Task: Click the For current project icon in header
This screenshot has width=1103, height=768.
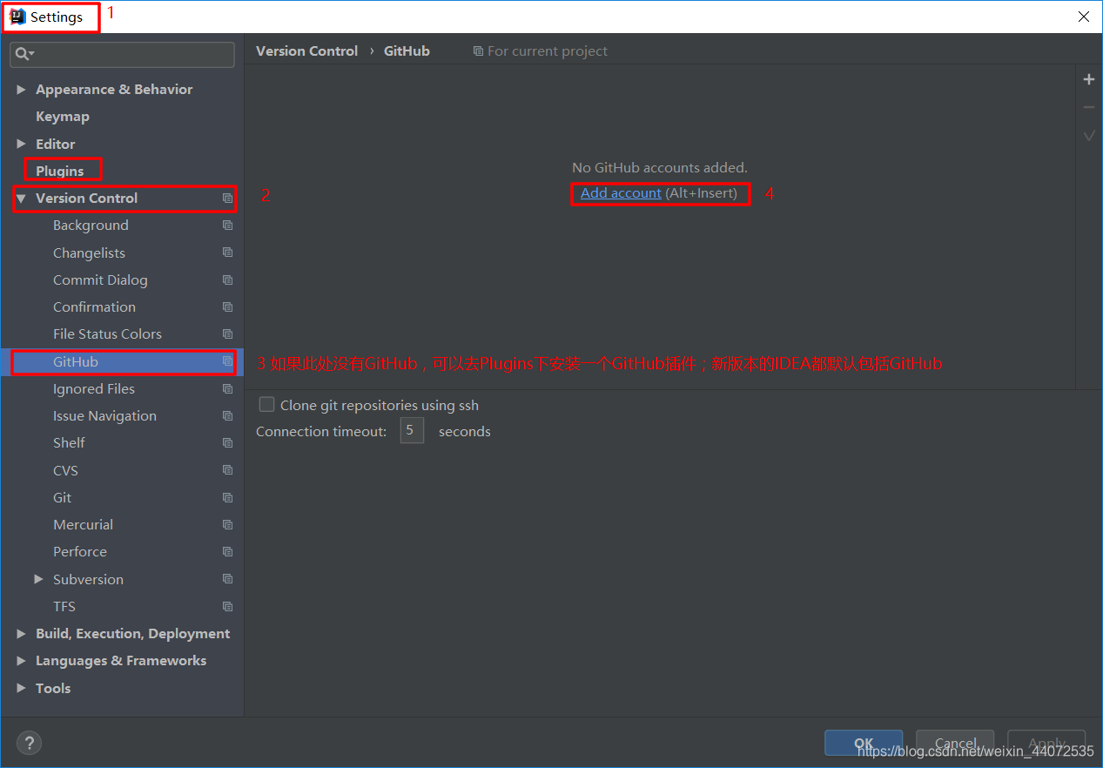Action: pos(478,51)
